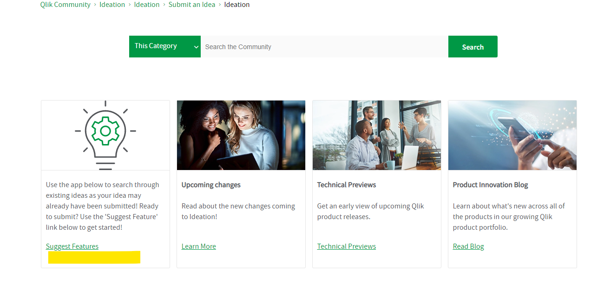This screenshot has width=604, height=296.
Task: Open the Submit an Idea breadcrumb
Action: (192, 5)
